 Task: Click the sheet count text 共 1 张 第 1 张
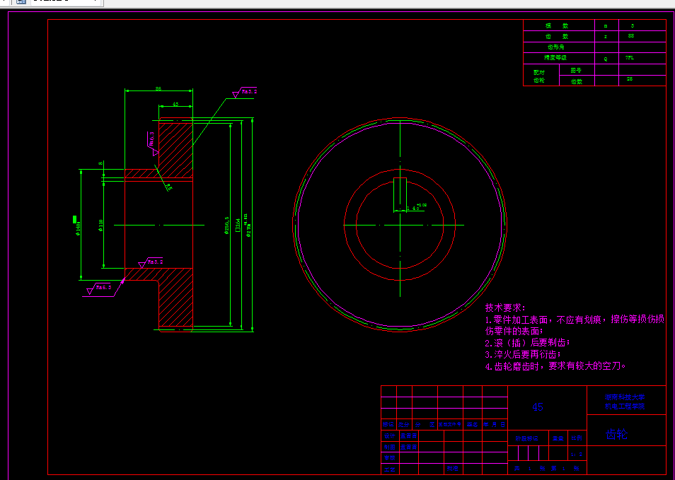[546, 468]
